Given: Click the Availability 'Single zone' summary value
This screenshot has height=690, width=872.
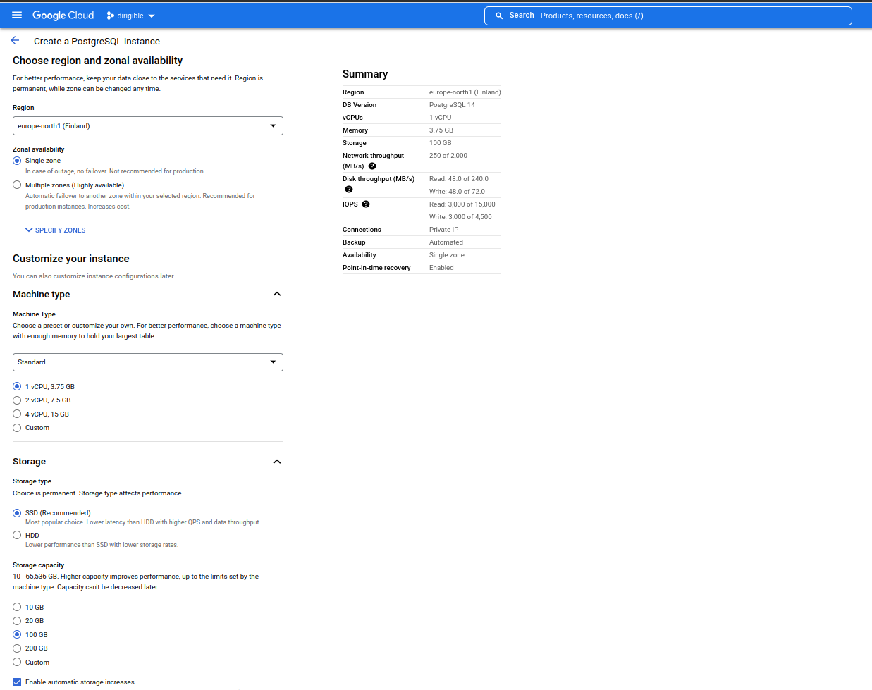Looking at the screenshot, I should pos(447,255).
